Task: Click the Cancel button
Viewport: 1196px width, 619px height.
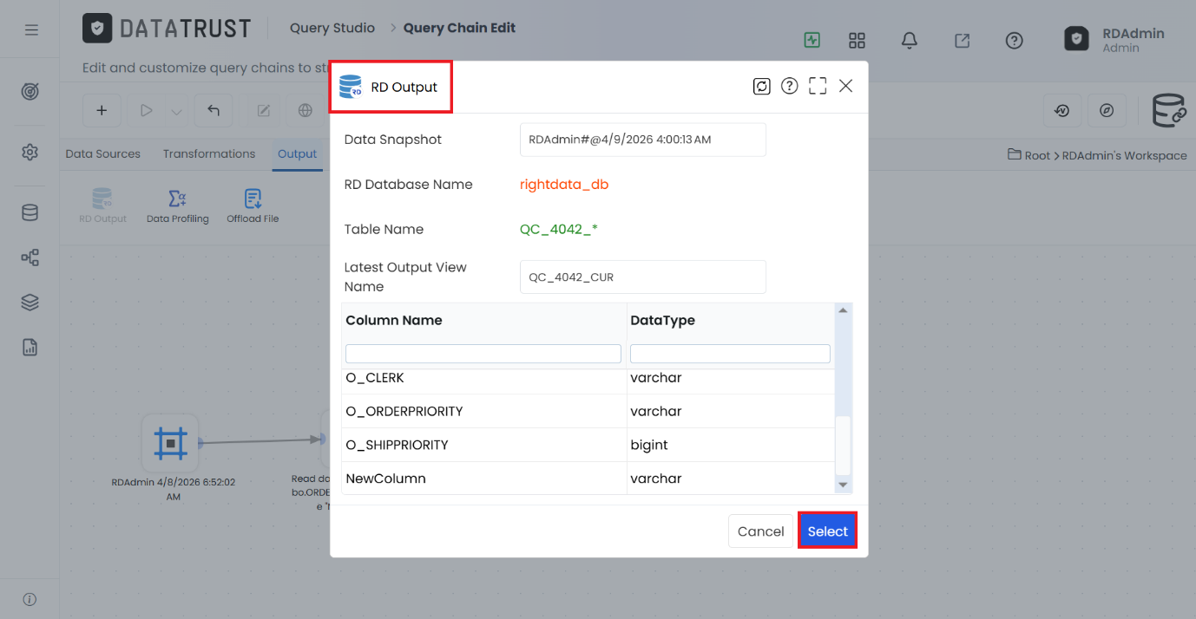Action: tap(760, 531)
